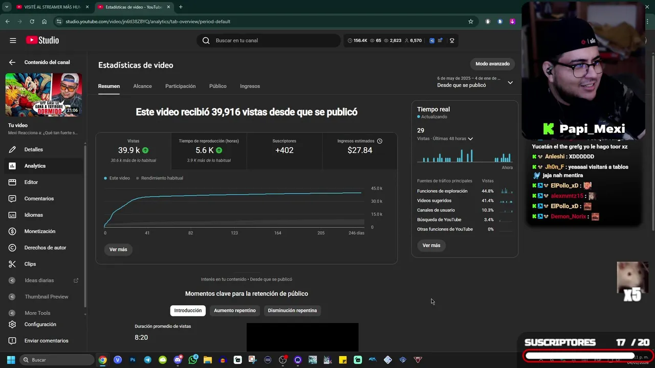Open the Comentarios speech icon
The image size is (655, 368).
(12, 198)
